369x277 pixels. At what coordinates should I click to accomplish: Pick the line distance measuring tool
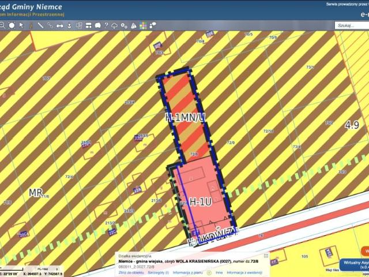[x=40, y=25]
